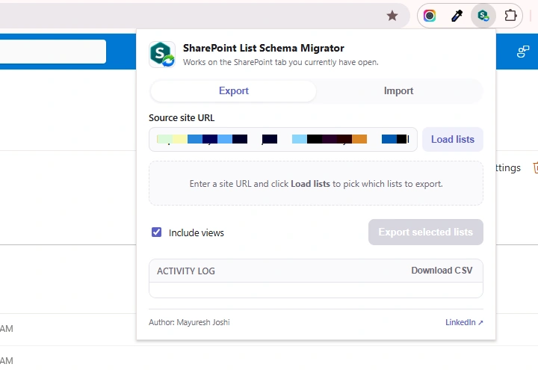Open the colorful circle extension icon

[430, 16]
